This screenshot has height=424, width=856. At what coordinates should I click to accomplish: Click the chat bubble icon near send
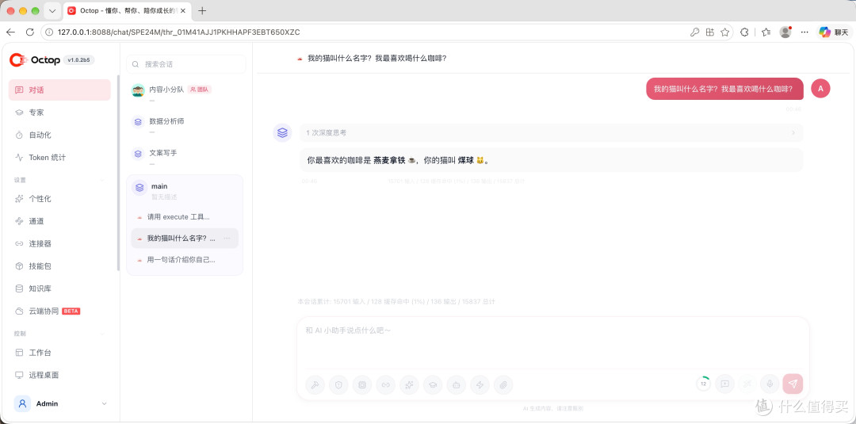(724, 384)
